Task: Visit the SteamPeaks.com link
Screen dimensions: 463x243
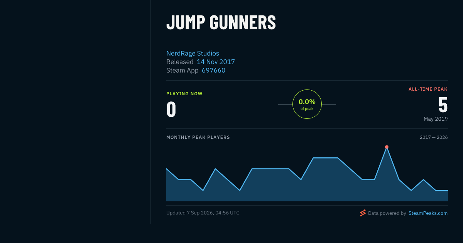Action: tap(428, 213)
